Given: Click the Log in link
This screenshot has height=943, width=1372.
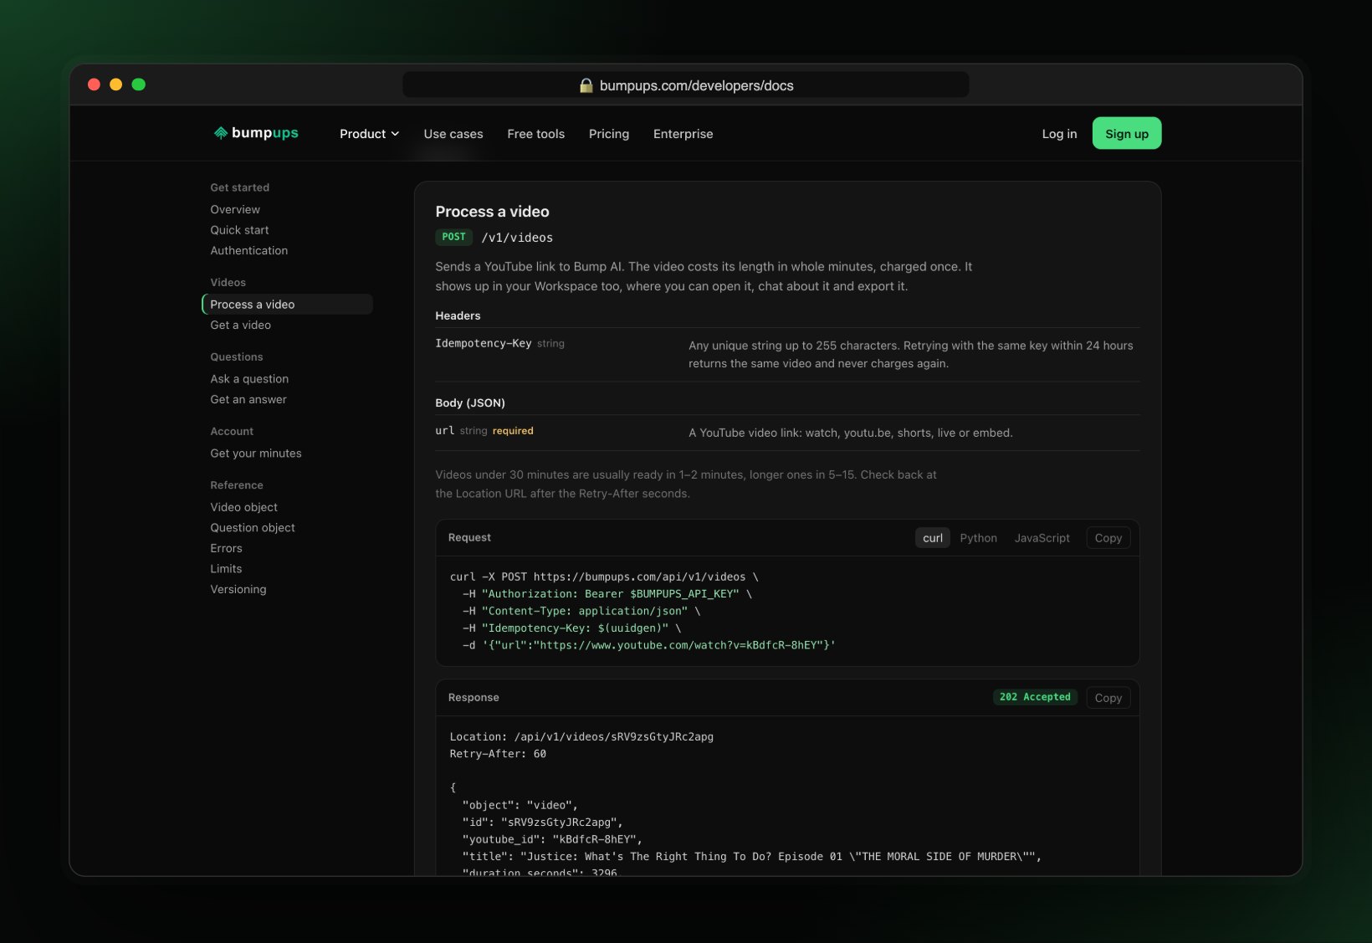Looking at the screenshot, I should click(1059, 134).
